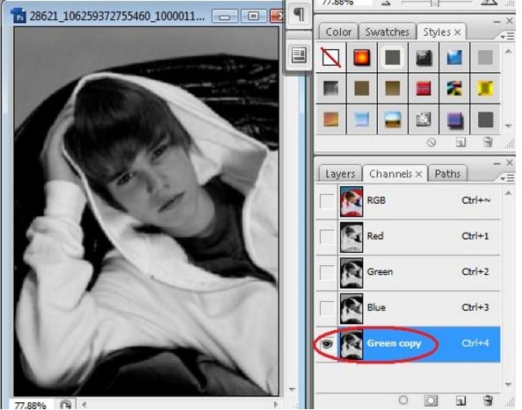The width and height of the screenshot is (522, 410).
Task: Switch to the Color tab
Action: (338, 32)
